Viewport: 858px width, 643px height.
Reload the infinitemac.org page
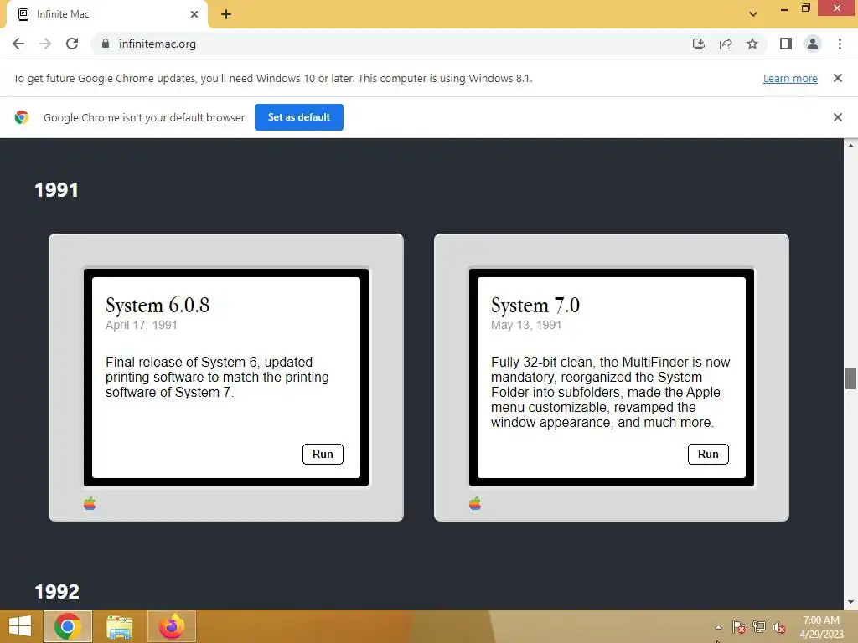pos(72,44)
